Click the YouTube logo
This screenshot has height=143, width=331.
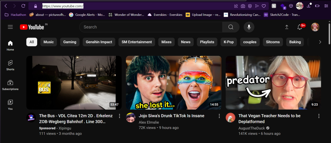[32, 27]
